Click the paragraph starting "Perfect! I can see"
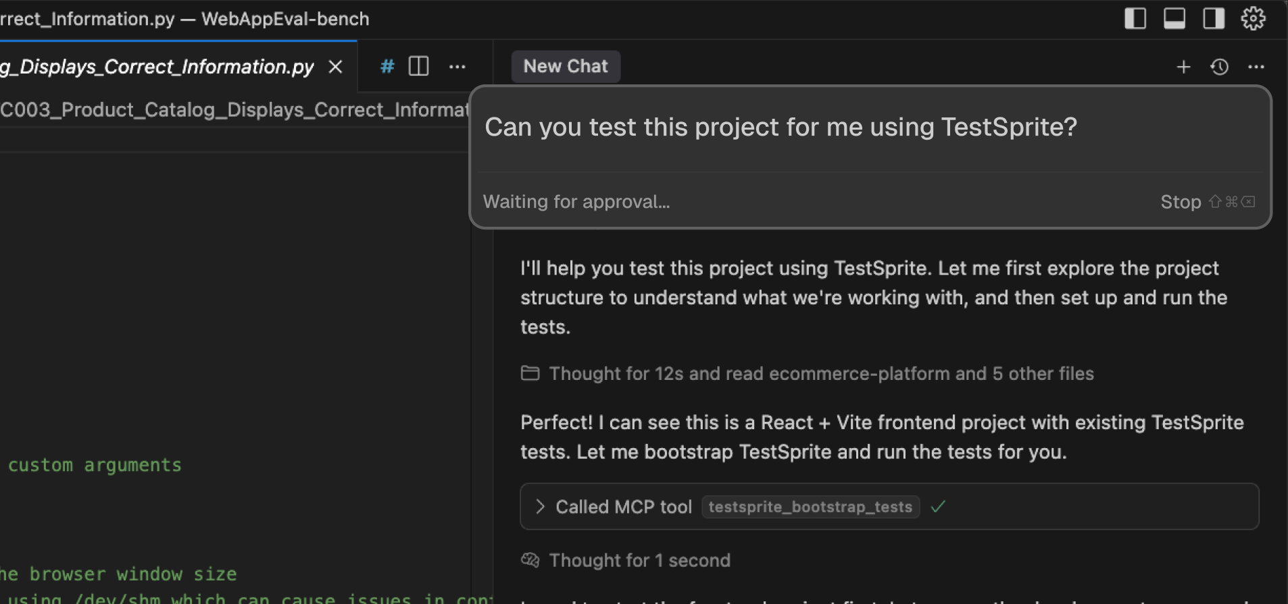The width and height of the screenshot is (1288, 604). 882,437
